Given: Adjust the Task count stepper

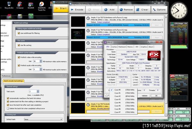Looking at the screenshot, I should tap(38, 92).
